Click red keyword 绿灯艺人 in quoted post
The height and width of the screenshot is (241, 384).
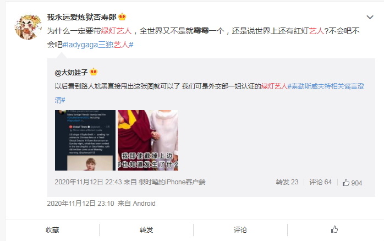tap(274, 86)
